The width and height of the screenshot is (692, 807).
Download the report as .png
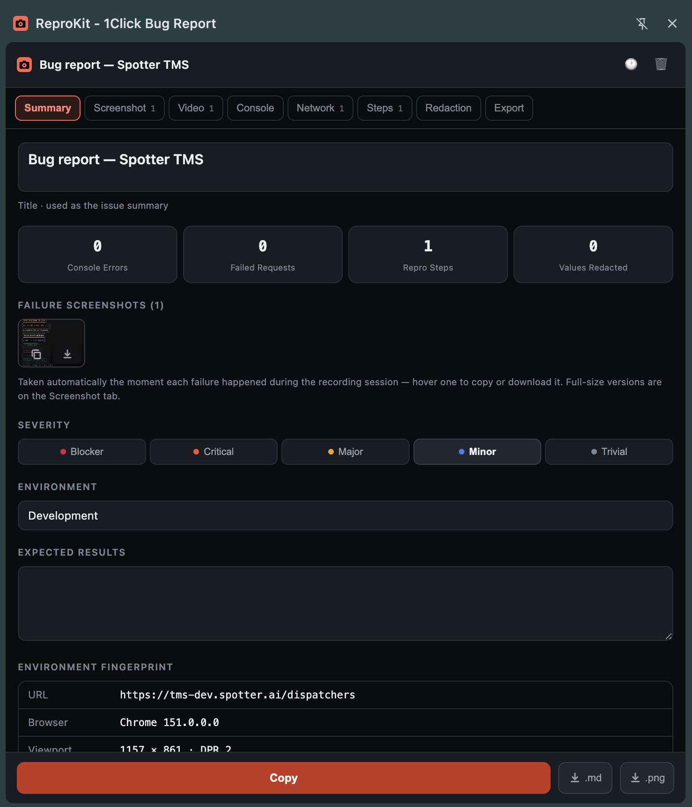click(647, 778)
